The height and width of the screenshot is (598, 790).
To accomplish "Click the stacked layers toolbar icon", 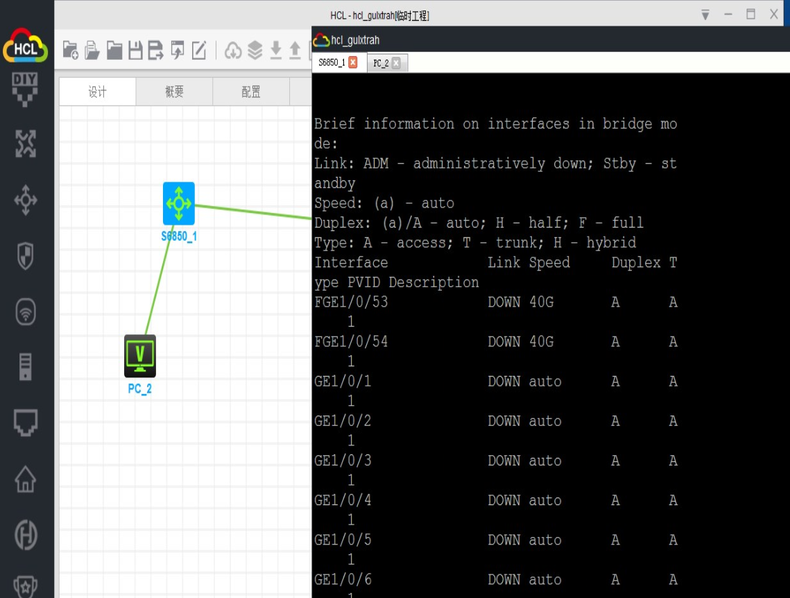I will pos(255,51).
